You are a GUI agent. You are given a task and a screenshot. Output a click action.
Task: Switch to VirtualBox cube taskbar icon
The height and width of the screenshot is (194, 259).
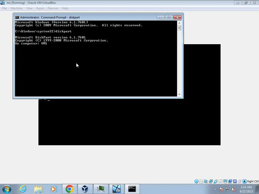pos(85,189)
